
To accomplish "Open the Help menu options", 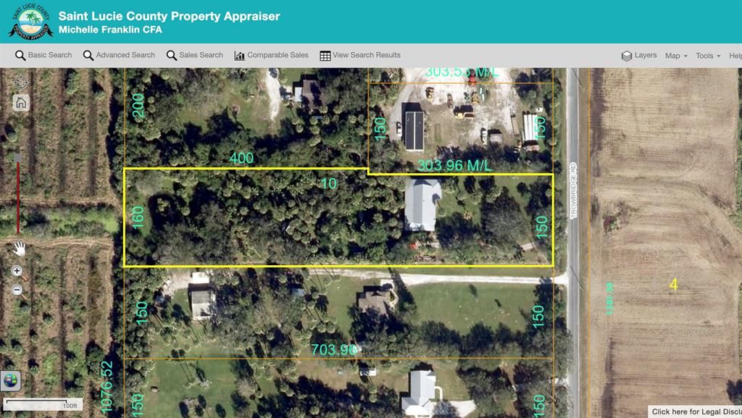I will pyautogui.click(x=735, y=54).
